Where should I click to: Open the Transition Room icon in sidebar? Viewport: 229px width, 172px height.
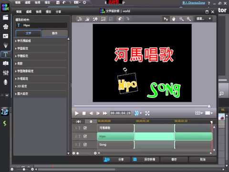6,64
